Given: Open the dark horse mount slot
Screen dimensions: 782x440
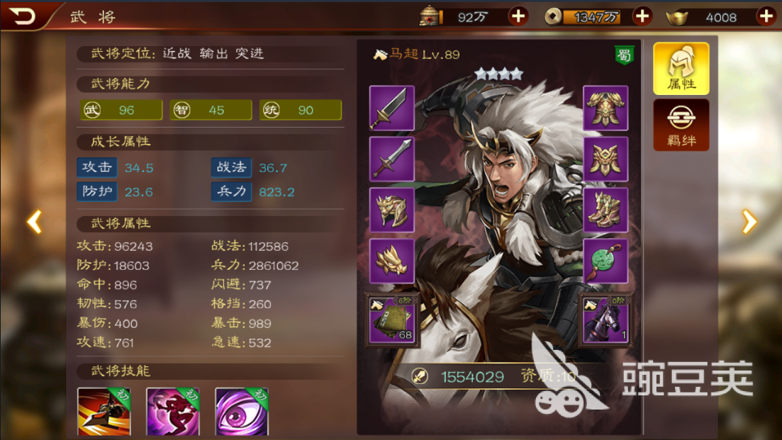Looking at the screenshot, I should point(605,319).
